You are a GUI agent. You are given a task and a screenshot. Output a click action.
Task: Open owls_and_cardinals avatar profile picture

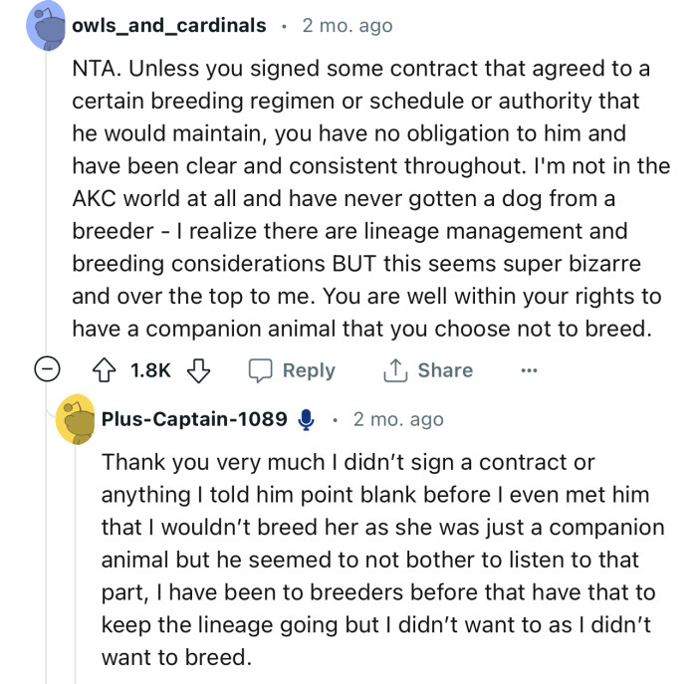point(46,27)
